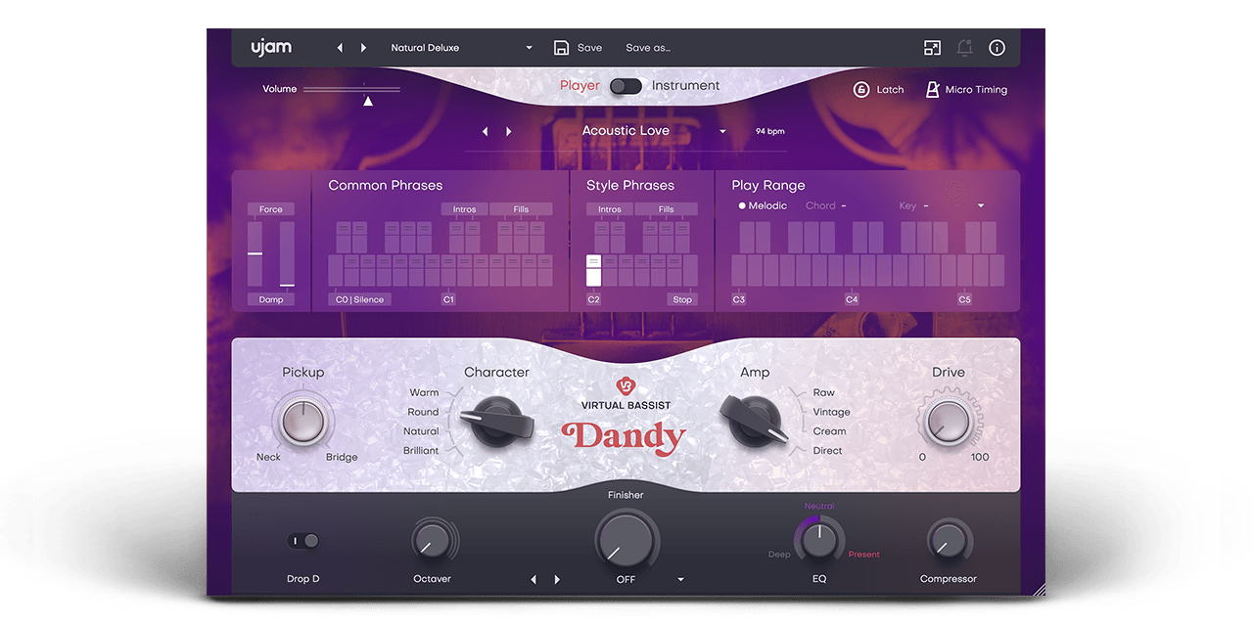Image resolution: width=1253 pixels, height=626 pixels.
Task: Select Vintage amp option
Action: 832,412
